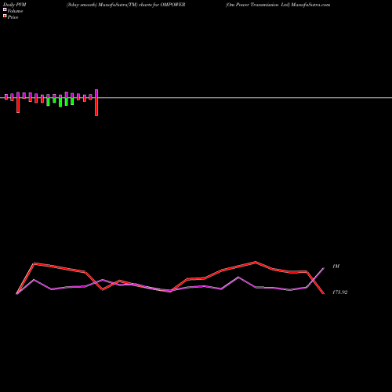Image resolution: width=392 pixels, height=392 pixels.
Task: Click the Volume legend color swatch
Action: [5, 9]
